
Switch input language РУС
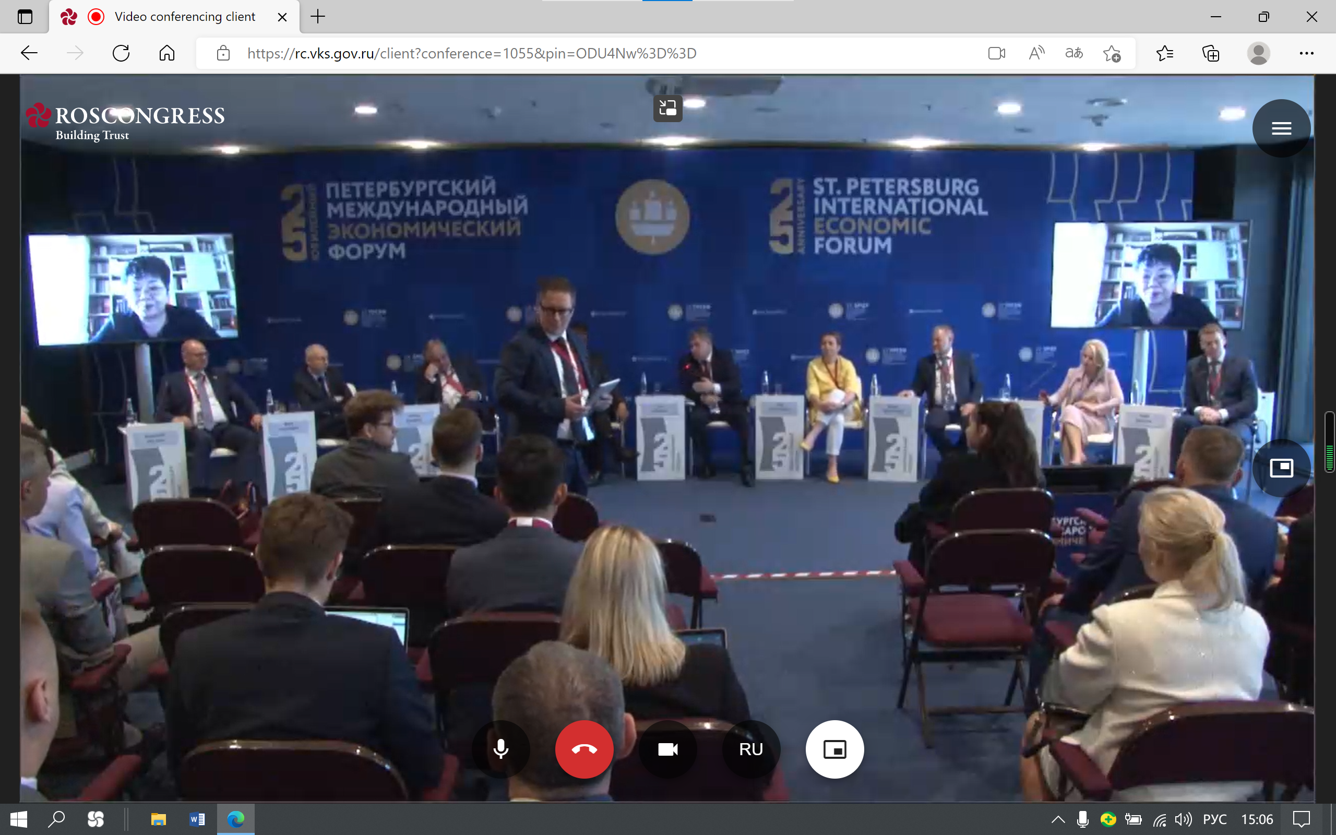[1214, 819]
